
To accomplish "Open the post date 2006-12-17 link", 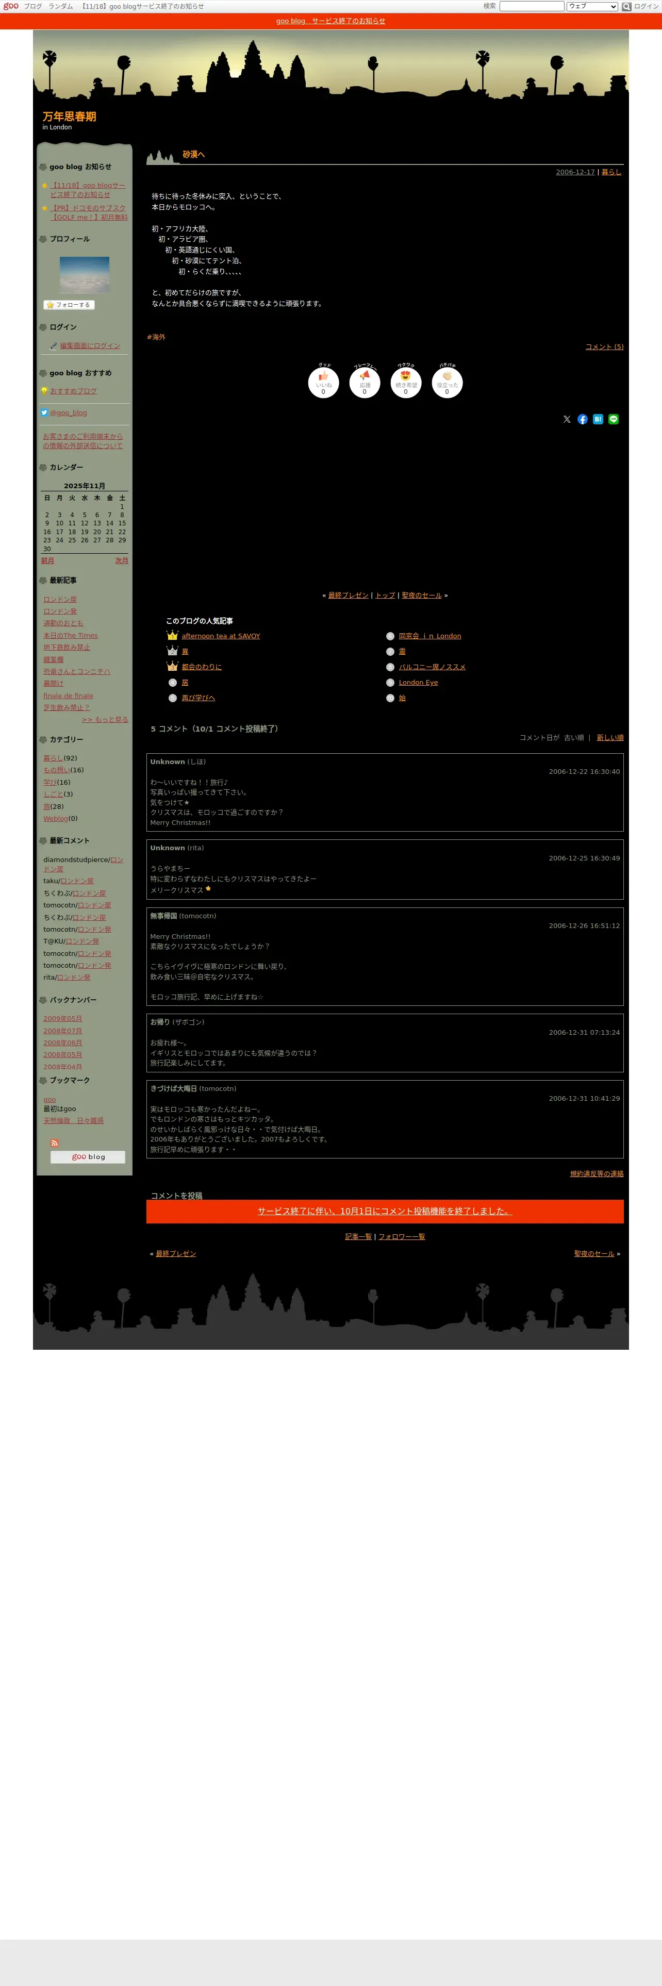I will click(x=575, y=172).
